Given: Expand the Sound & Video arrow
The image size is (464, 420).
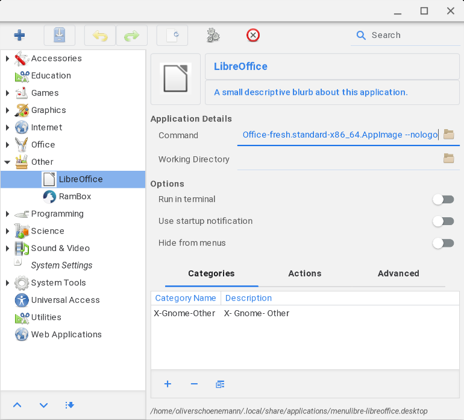Looking at the screenshot, I should coord(8,248).
